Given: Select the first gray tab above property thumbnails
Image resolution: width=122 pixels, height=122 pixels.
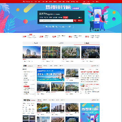Looking at the screenshot, I should [36, 43].
